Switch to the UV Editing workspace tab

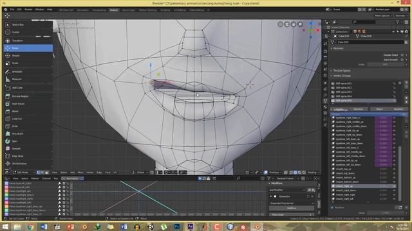tap(180, 10)
